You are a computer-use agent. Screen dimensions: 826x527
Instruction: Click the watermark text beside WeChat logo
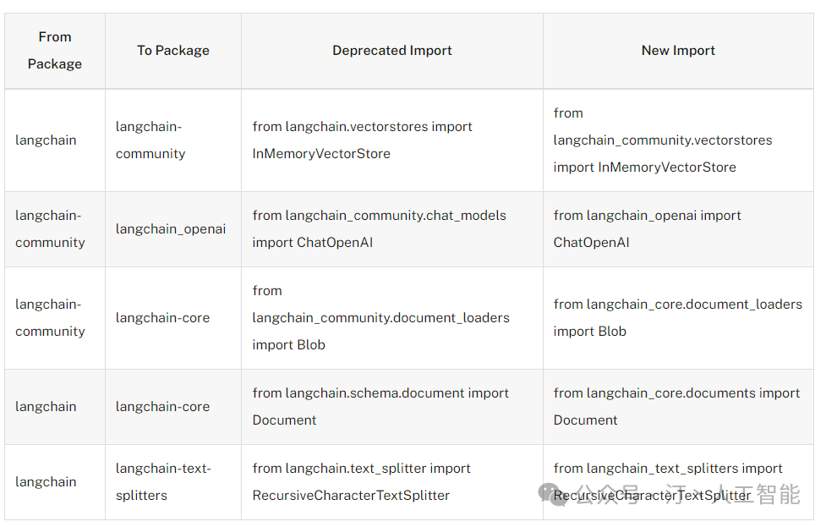point(685,494)
